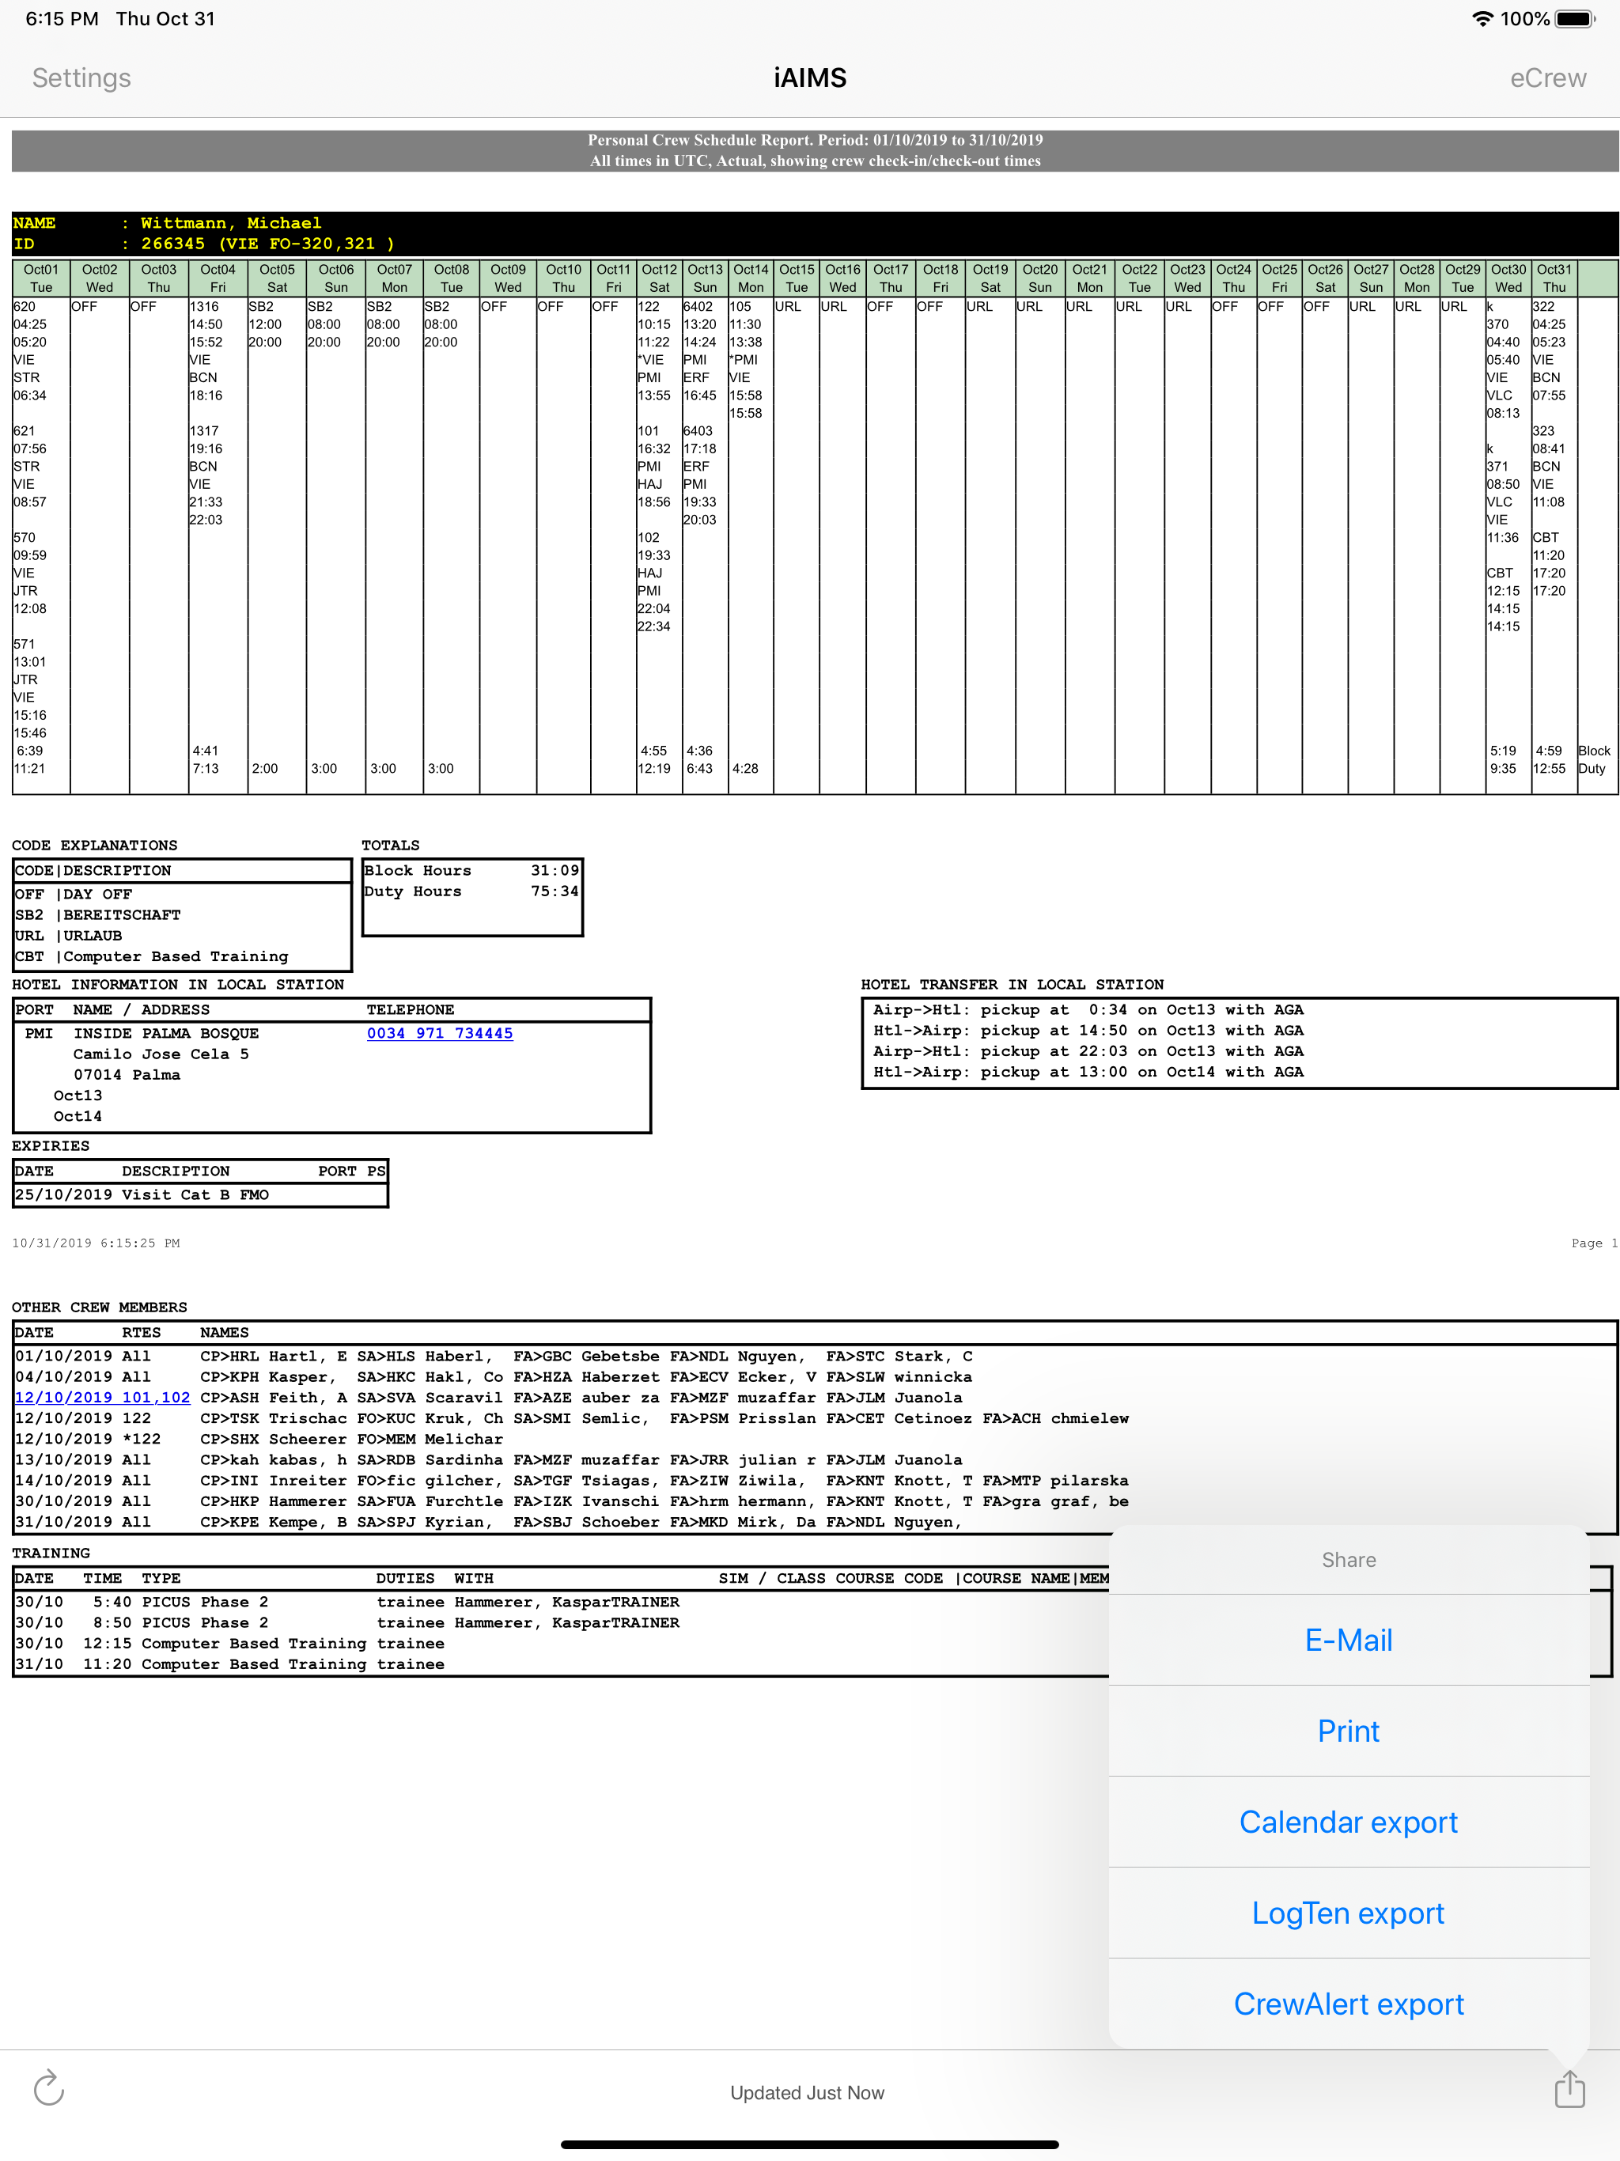Tap the 'Updated Just Now' status text
This screenshot has height=2161, width=1620.
point(807,2093)
